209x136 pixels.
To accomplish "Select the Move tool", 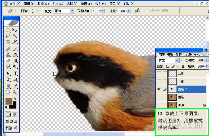I will [x=15, y=30].
